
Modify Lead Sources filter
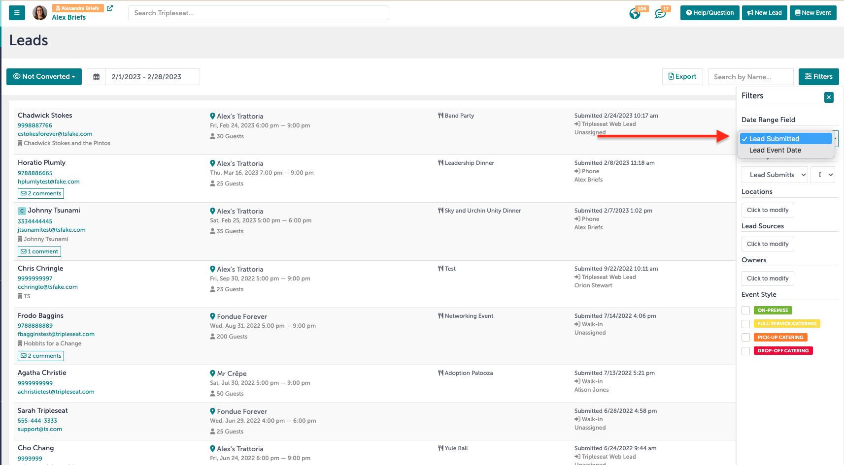768,244
